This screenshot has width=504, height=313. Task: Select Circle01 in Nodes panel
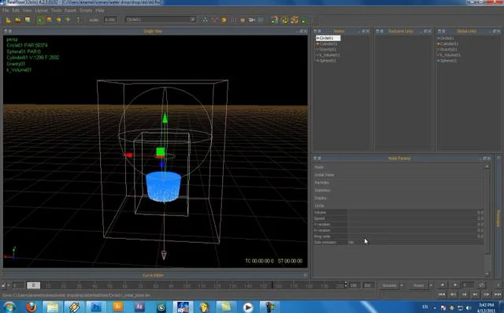[x=328, y=38]
